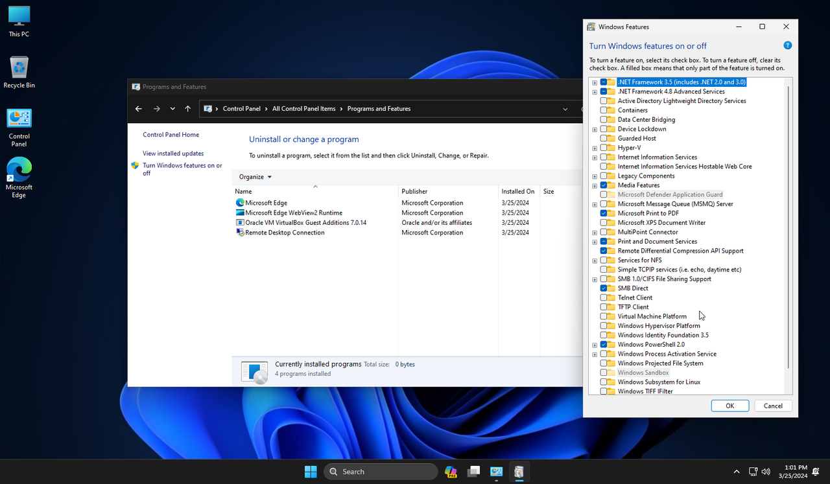
Task: Expand .NET Framework 4.8 Advanced Services node
Action: pos(595,92)
